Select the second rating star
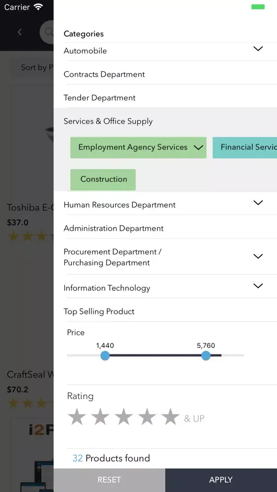This screenshot has height=492, width=277. pos(100,417)
